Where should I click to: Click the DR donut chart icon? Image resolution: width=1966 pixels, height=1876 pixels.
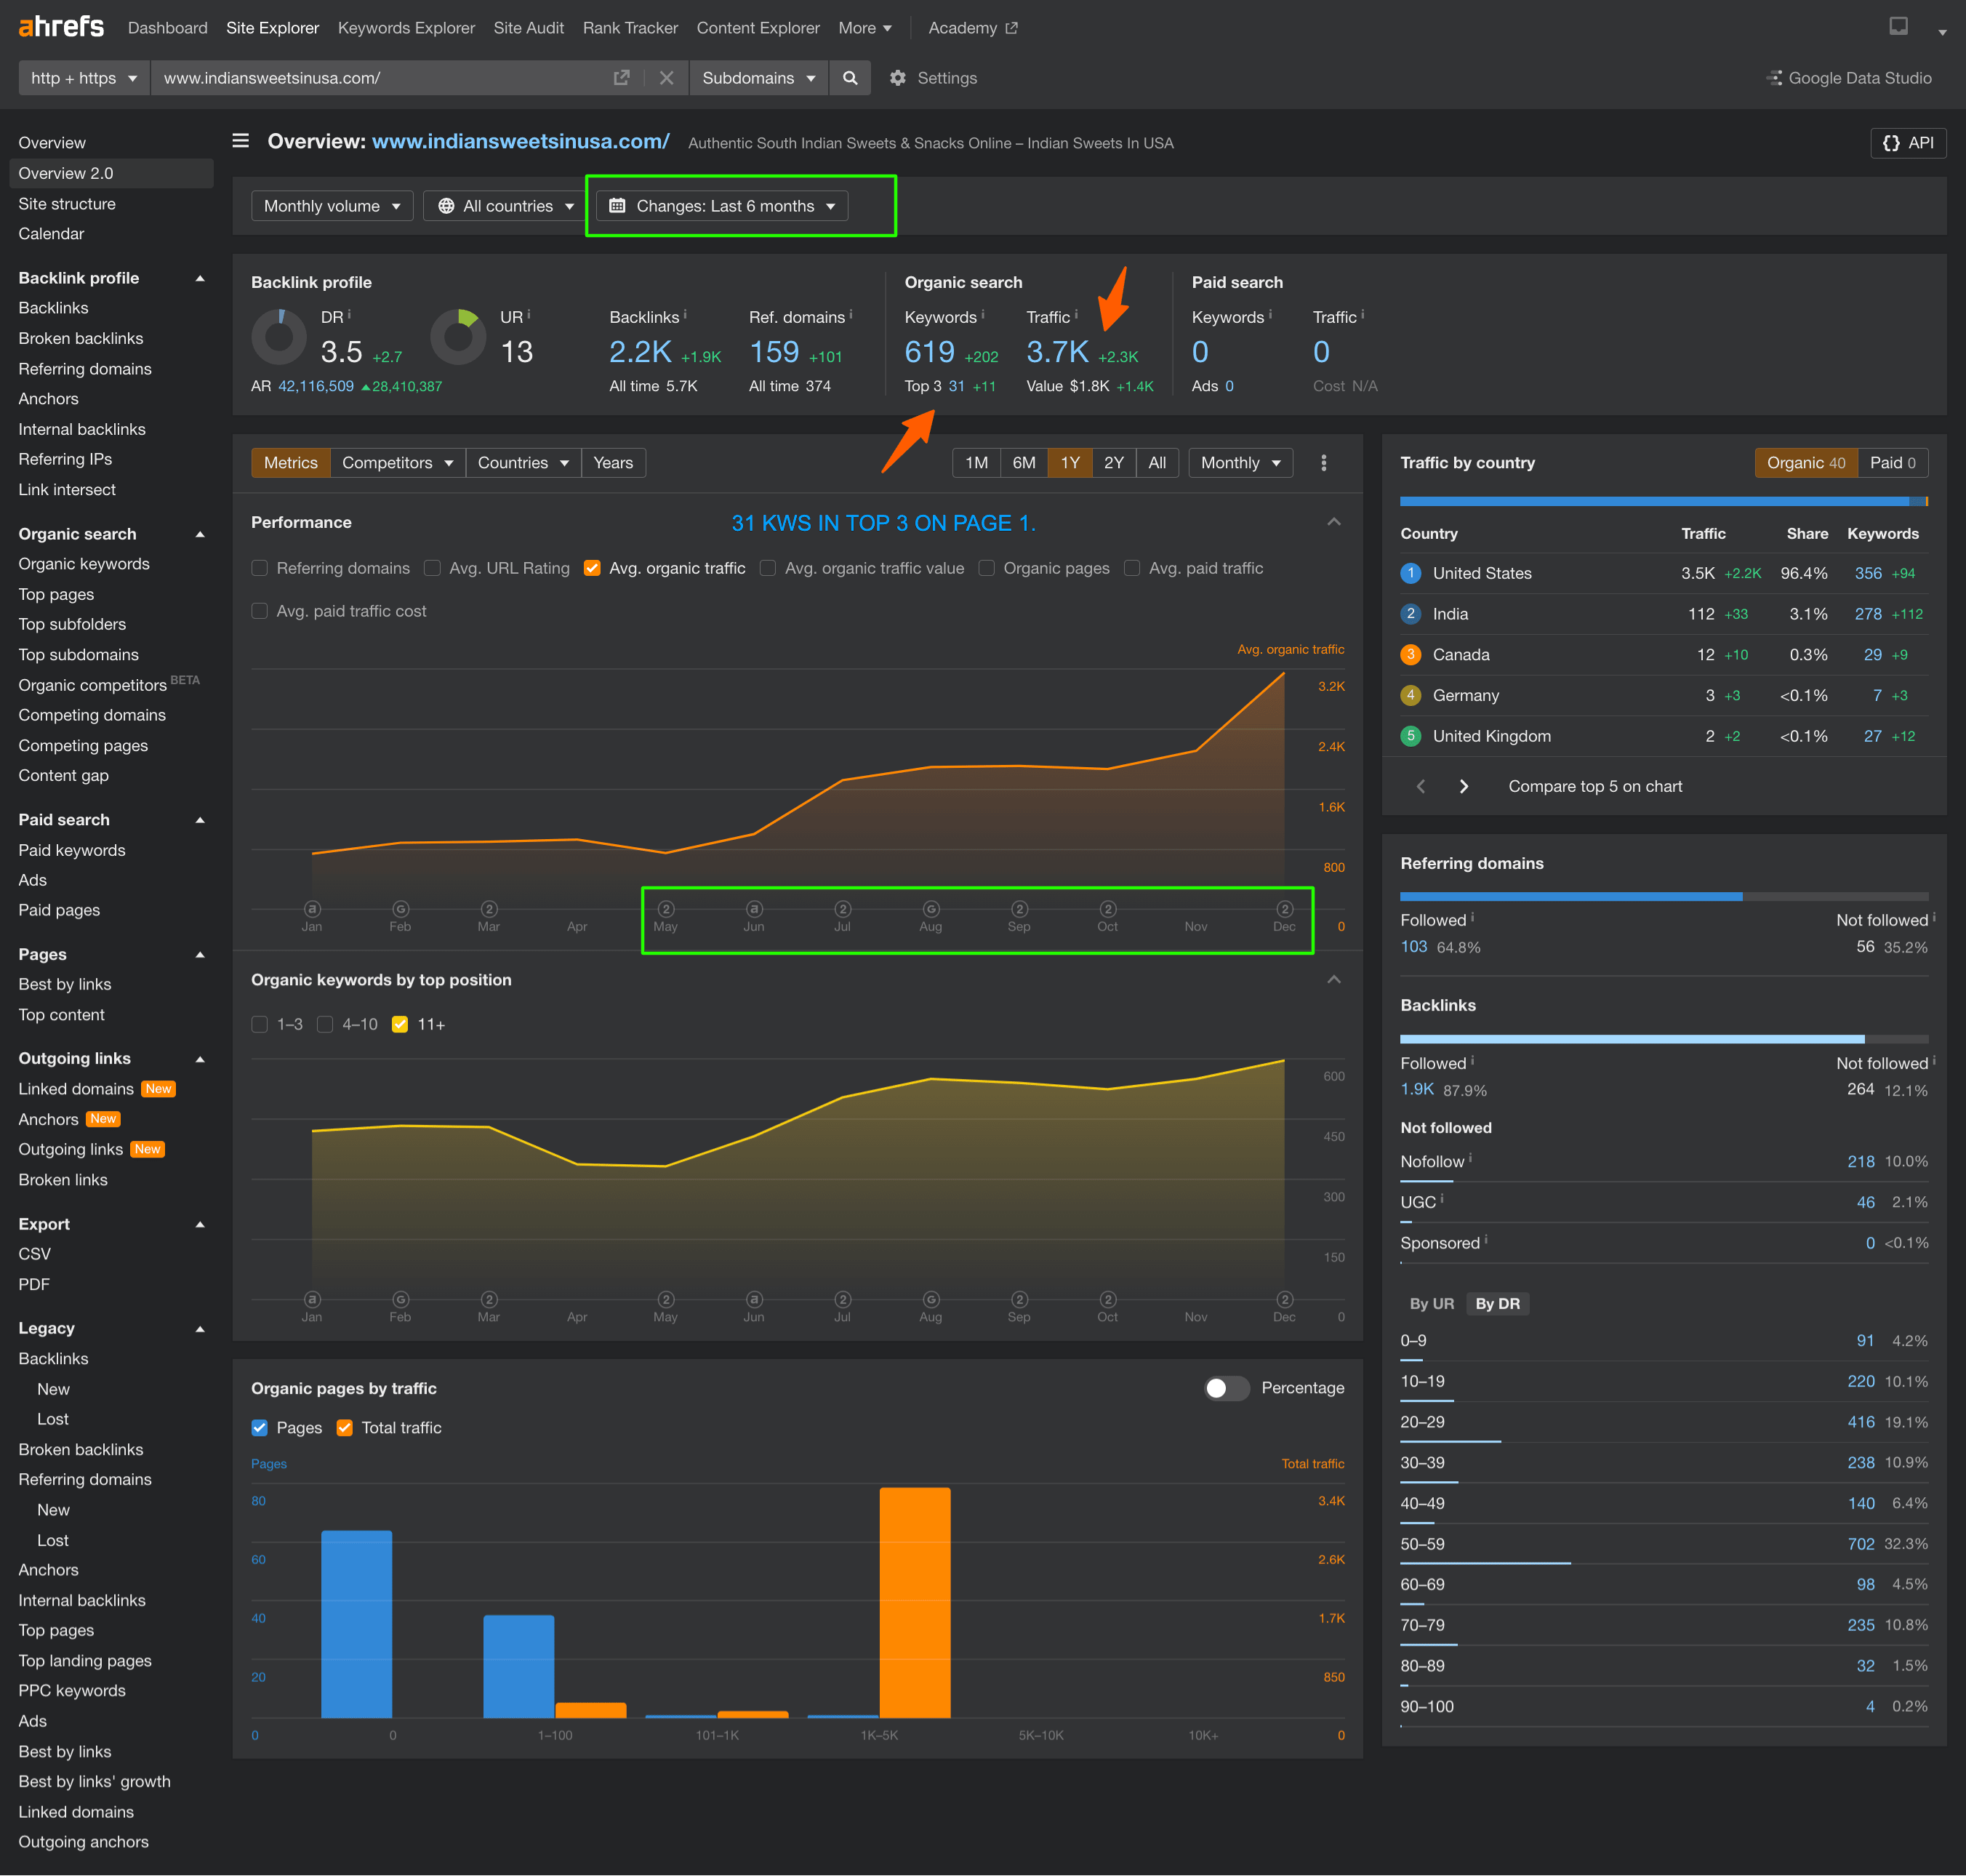(x=279, y=337)
